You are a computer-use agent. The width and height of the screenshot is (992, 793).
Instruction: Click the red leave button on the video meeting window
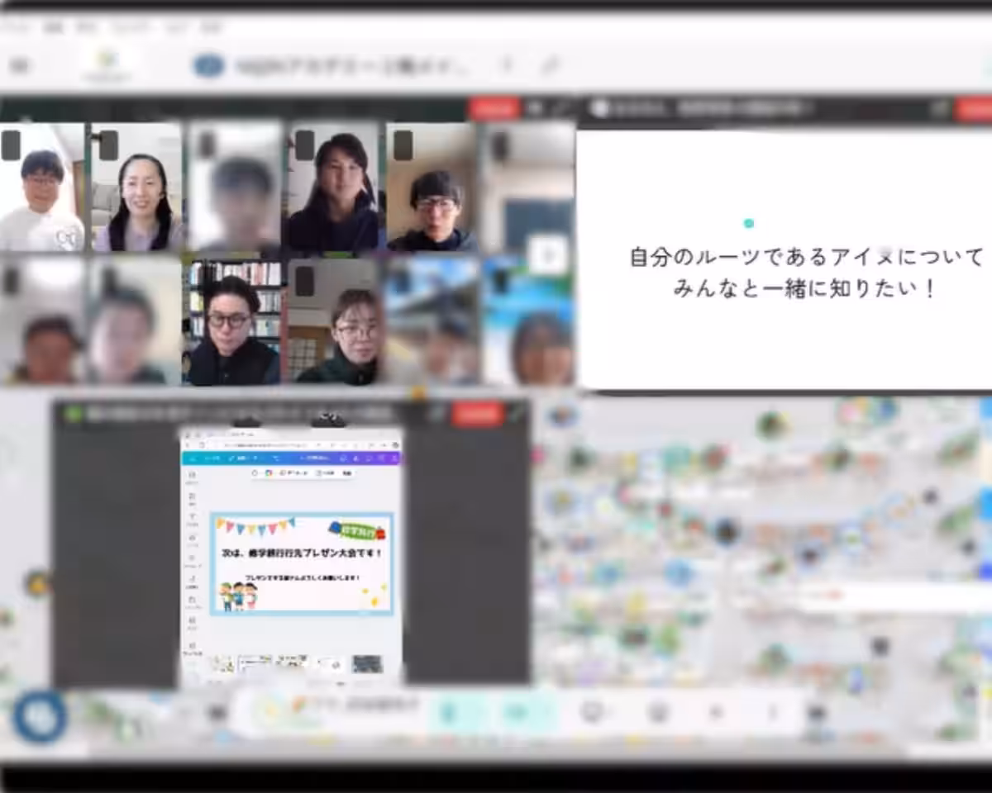pyautogui.click(x=494, y=107)
